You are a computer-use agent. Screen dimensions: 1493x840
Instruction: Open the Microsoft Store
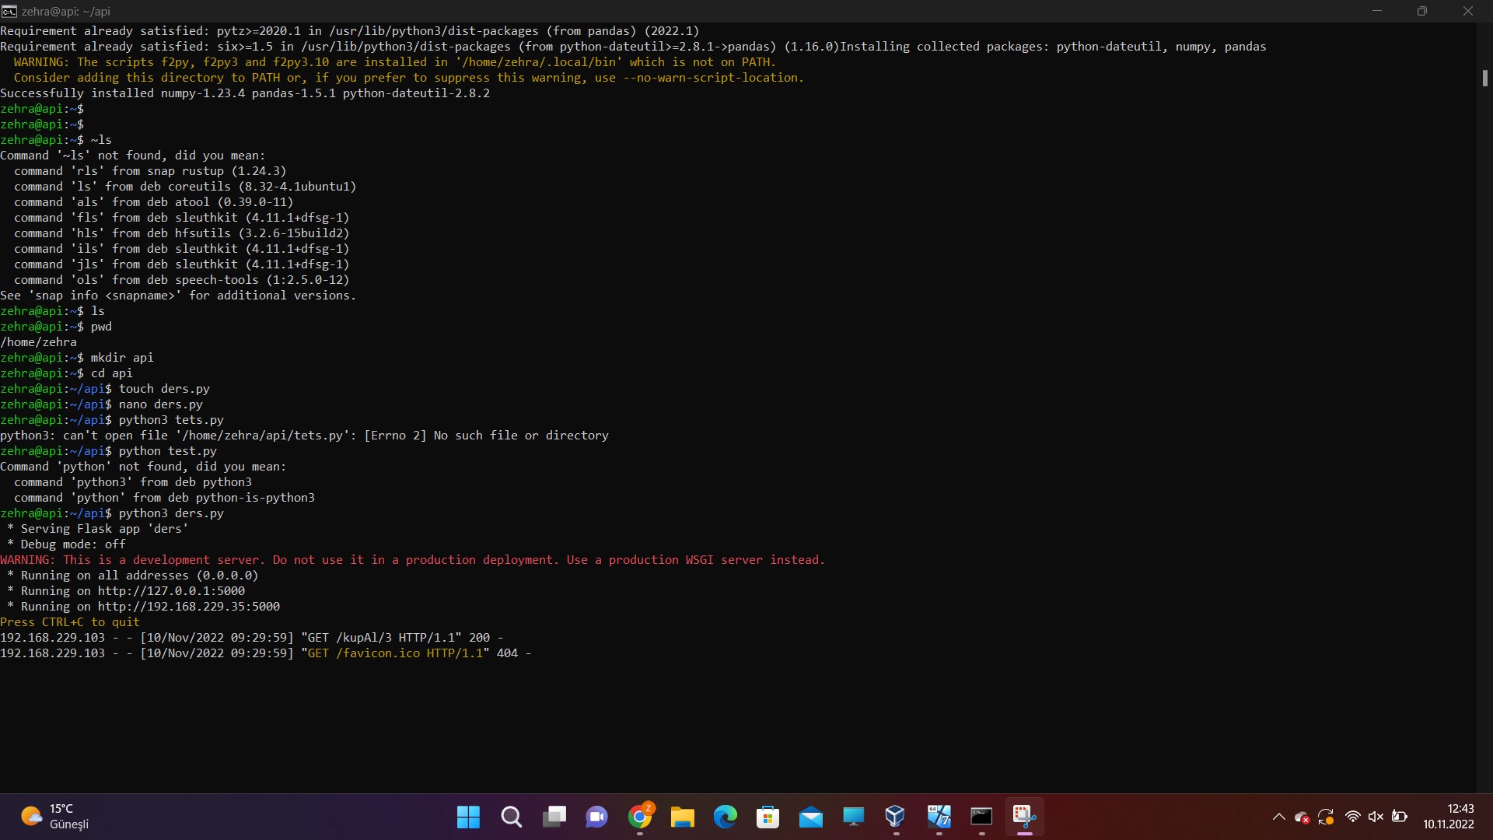(767, 817)
